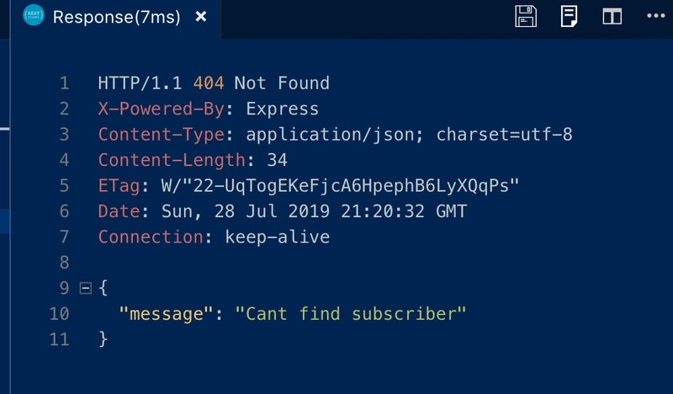Open the More Actions ellipsis menu
The height and width of the screenshot is (394, 673).
coord(656,16)
